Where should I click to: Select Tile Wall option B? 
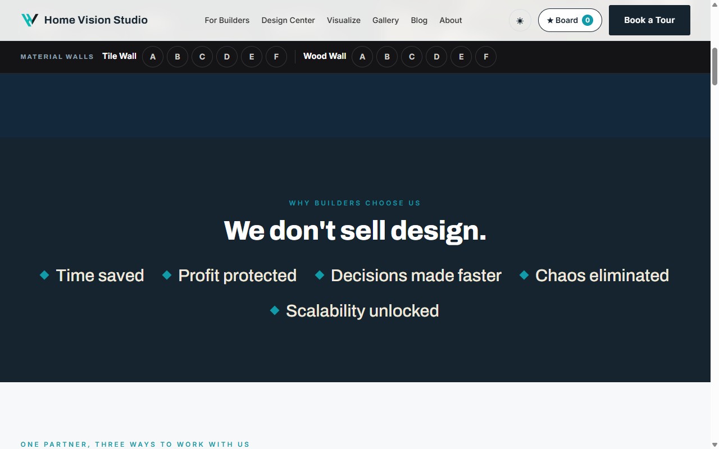point(178,57)
